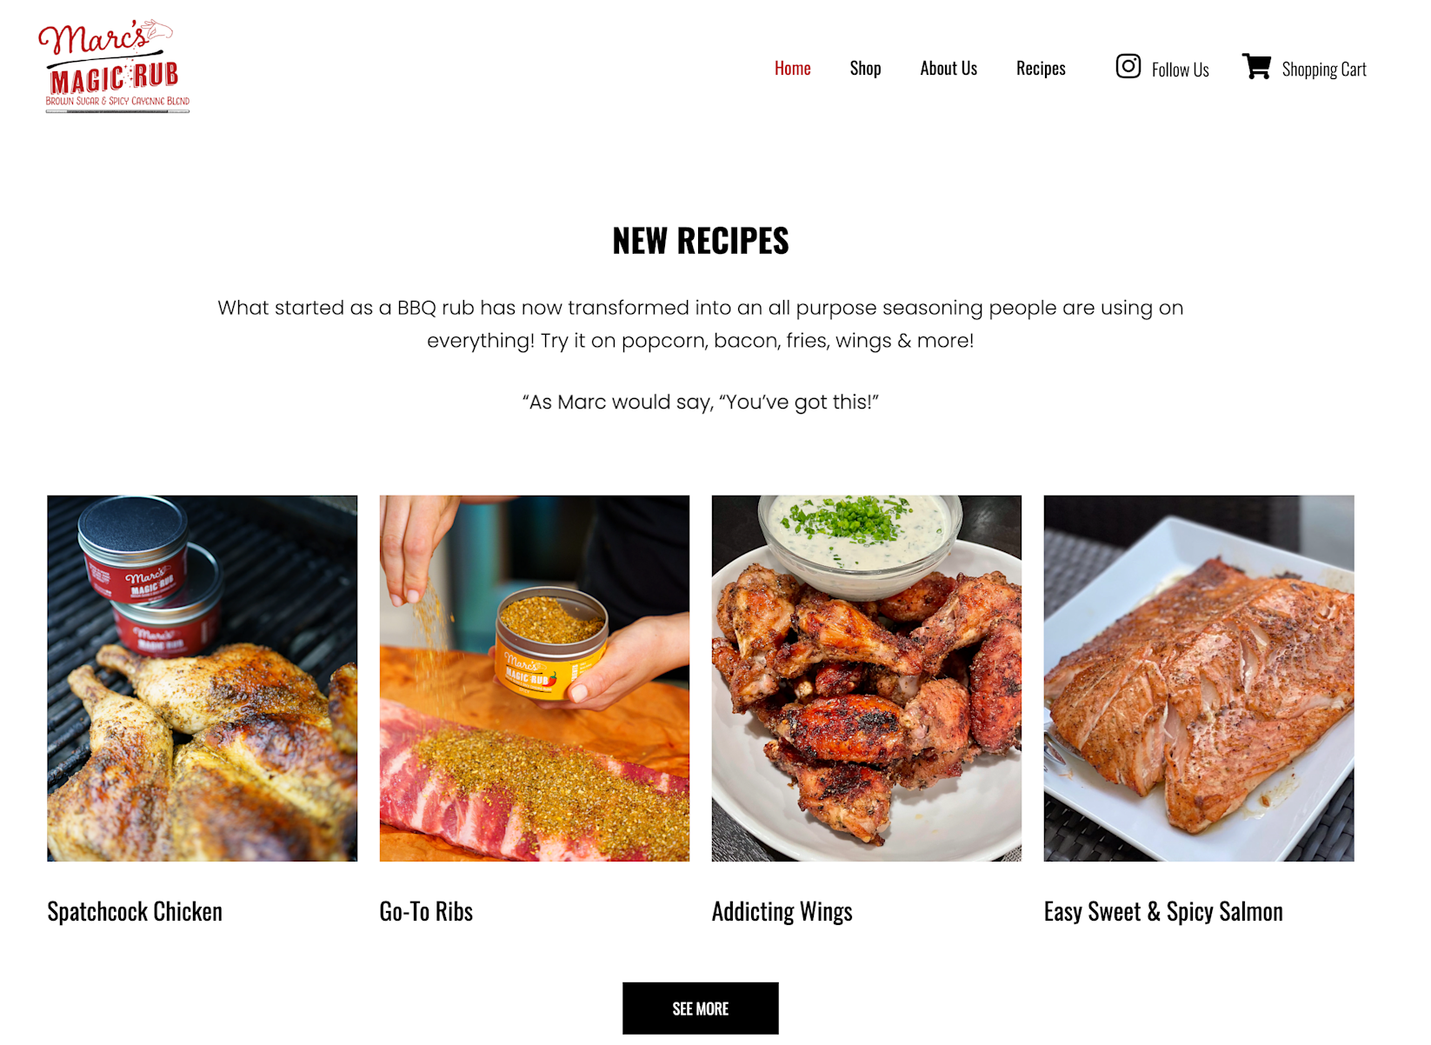Navigate to About Us

point(948,68)
